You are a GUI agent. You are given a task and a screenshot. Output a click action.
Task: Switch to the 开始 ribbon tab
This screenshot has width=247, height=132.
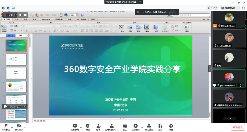[7, 19]
